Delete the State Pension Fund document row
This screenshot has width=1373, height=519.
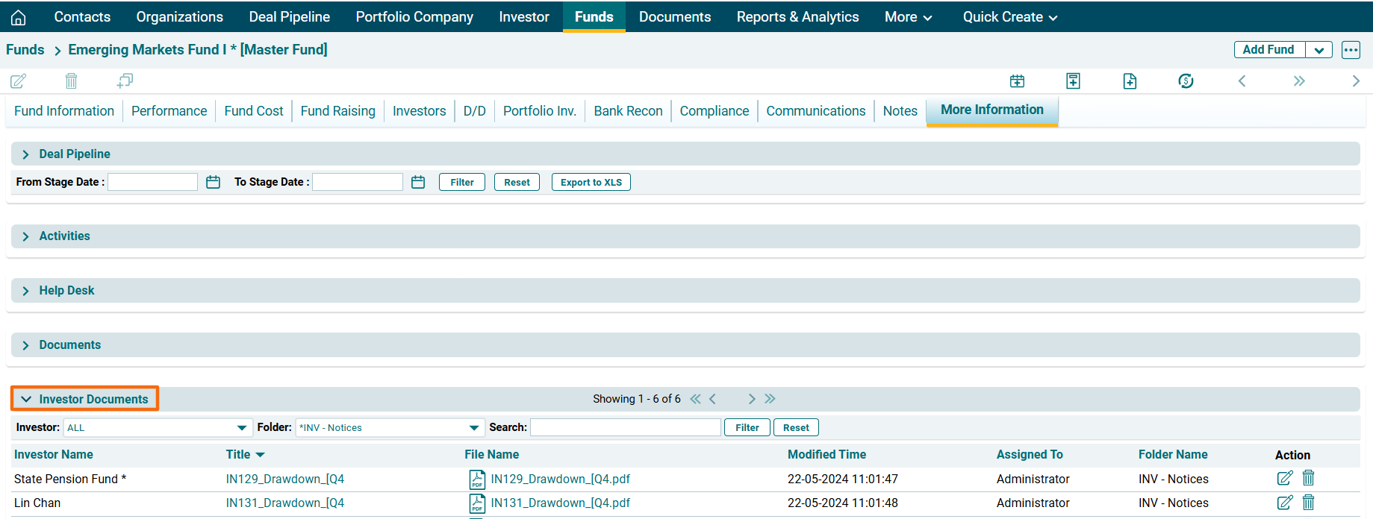[x=1308, y=478]
